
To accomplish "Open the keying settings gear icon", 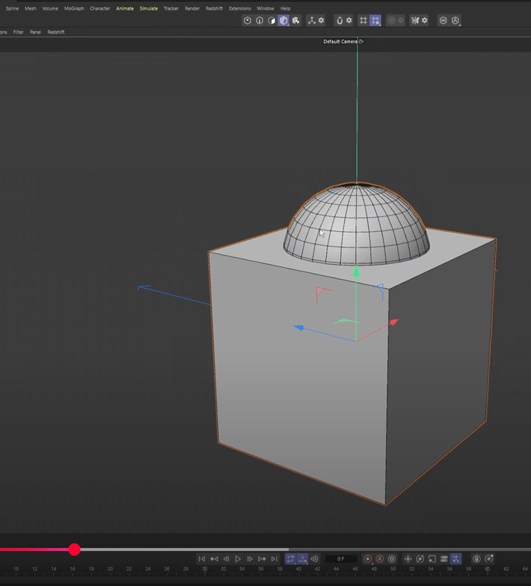I will click(x=392, y=559).
